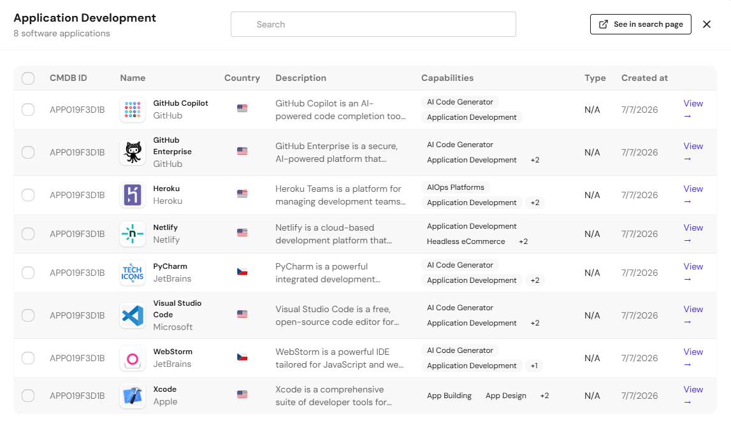Viewport: 731px width, 430px height.
Task: Open View link for Xcode
Action: [x=693, y=396]
